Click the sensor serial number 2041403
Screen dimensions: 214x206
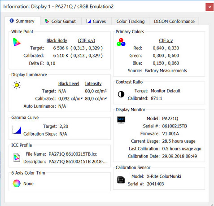point(155,184)
